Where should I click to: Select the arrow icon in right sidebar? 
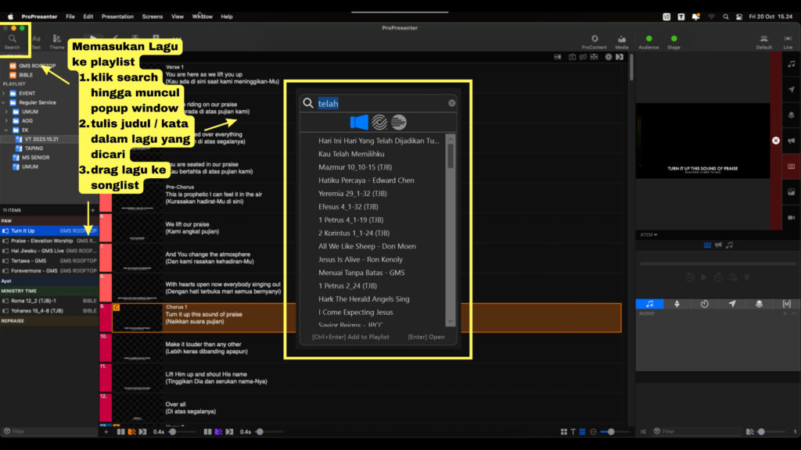point(792,89)
